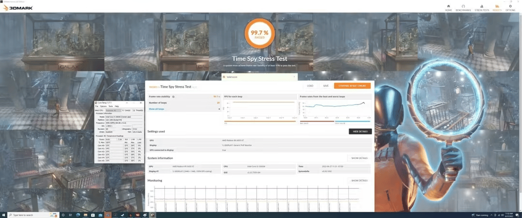The height and width of the screenshot is (218, 522).
Task: Click the frame rate stability info icon
Action: tap(174, 97)
